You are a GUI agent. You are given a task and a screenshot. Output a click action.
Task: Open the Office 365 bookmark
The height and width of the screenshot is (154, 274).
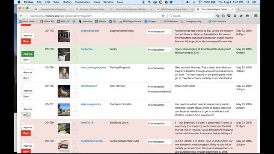pyautogui.click(x=47, y=21)
